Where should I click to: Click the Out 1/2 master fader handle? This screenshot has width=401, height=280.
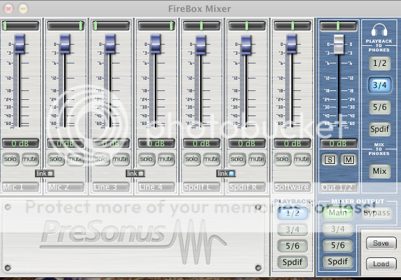tap(339, 45)
